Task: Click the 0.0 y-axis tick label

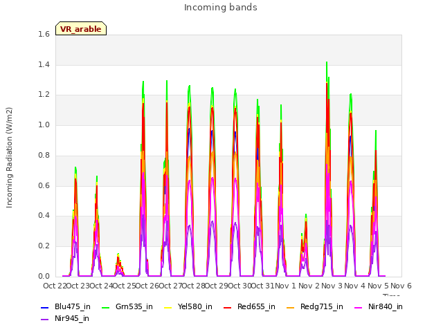Action: (x=44, y=276)
